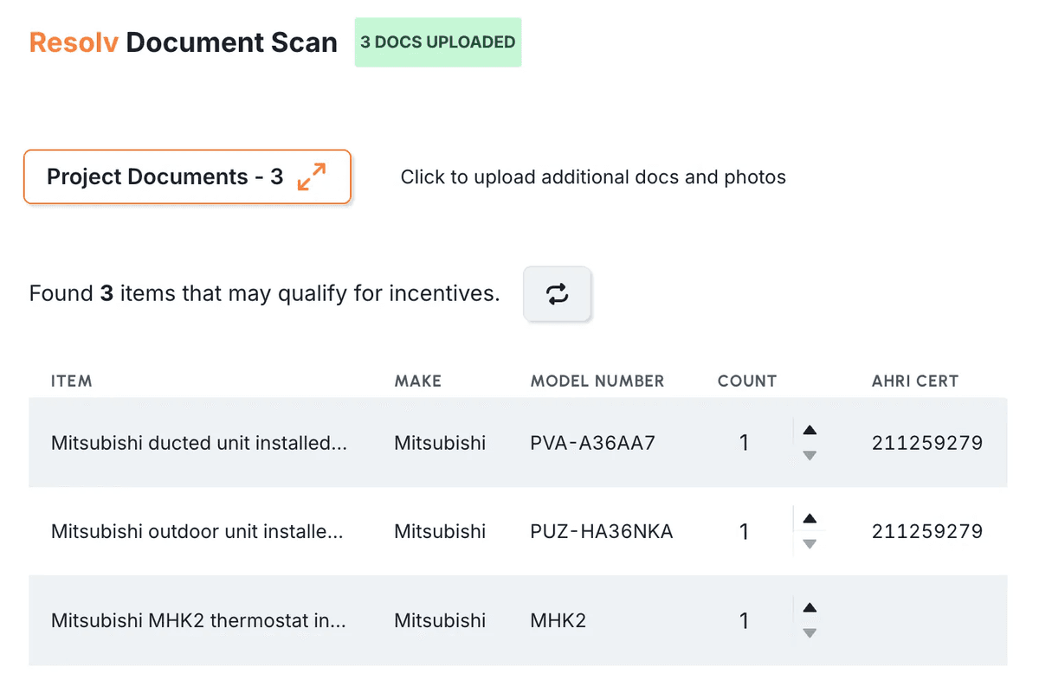The width and height of the screenshot is (1039, 699).
Task: Decrease count for MHK2 thermostat
Action: (809, 633)
